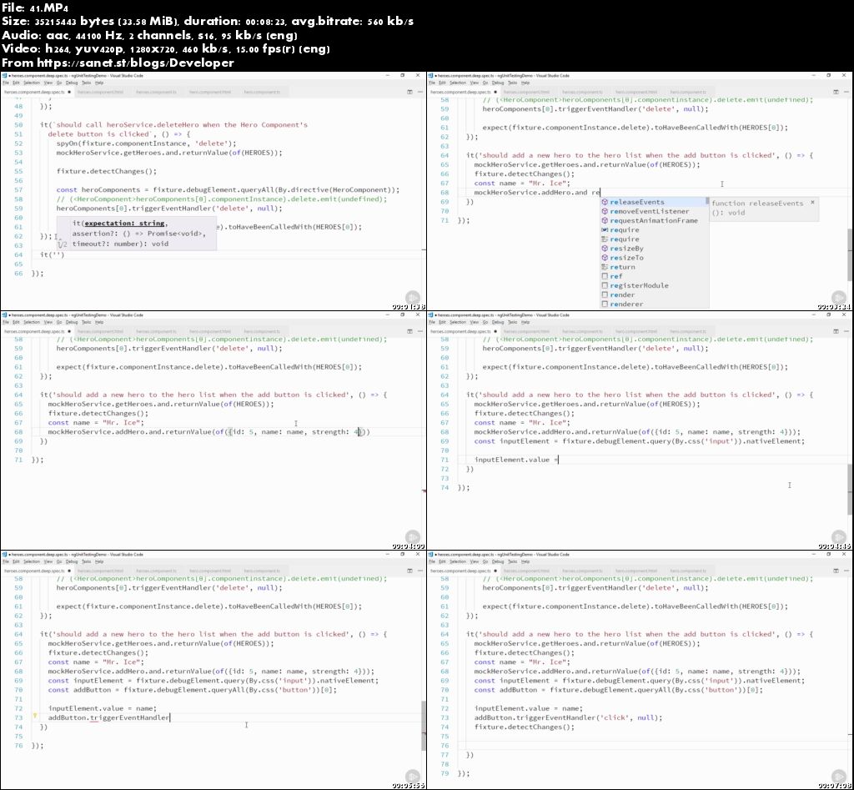Switch to heroes.component.html tab in frame ending at line 79

click(527, 571)
